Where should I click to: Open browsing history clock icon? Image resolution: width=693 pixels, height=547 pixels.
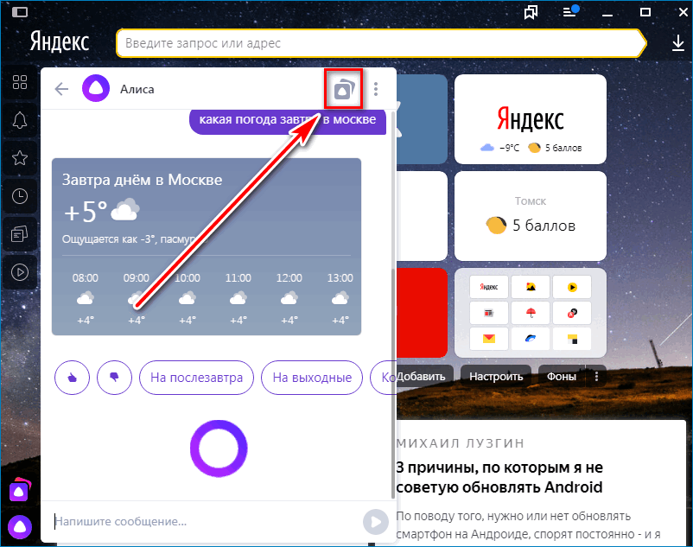point(19,196)
